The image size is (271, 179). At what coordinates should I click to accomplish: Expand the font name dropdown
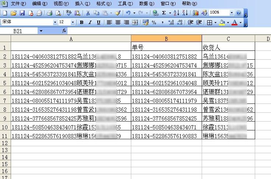pos(55,22)
